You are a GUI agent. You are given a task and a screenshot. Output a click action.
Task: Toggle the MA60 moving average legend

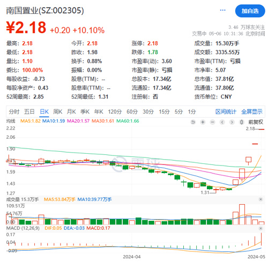click(128, 121)
